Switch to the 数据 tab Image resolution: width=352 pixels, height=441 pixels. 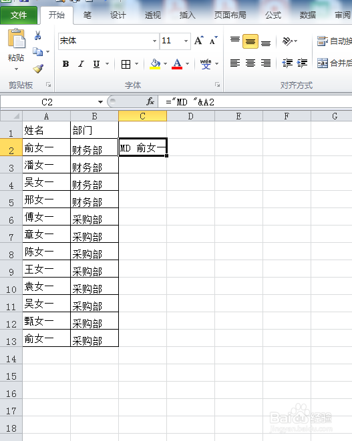307,15
